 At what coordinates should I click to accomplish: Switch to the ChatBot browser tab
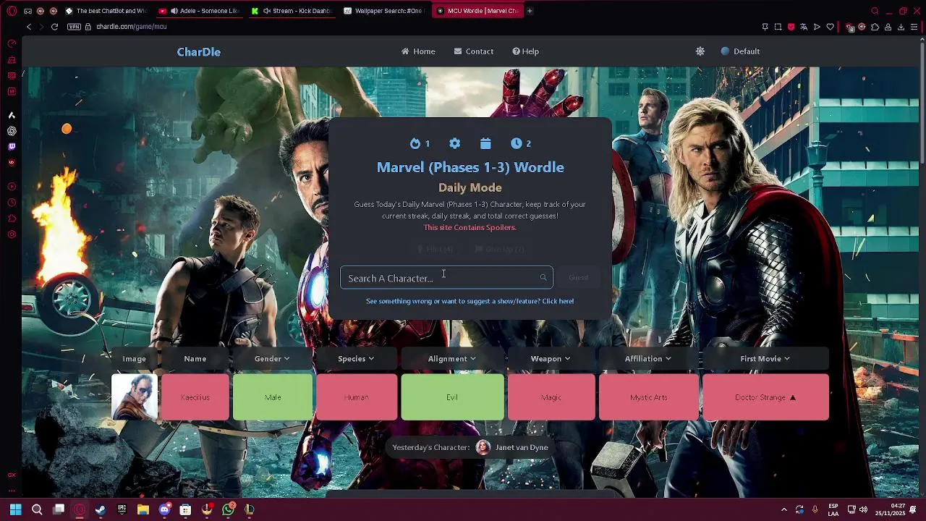[106, 11]
